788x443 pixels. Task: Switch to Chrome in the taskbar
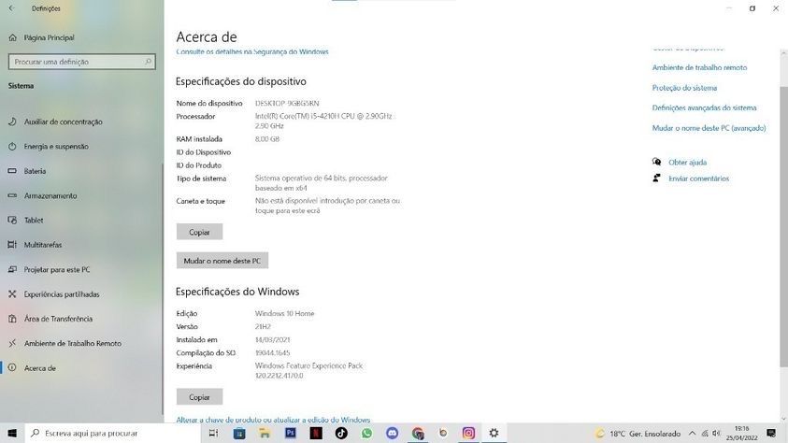(x=418, y=433)
